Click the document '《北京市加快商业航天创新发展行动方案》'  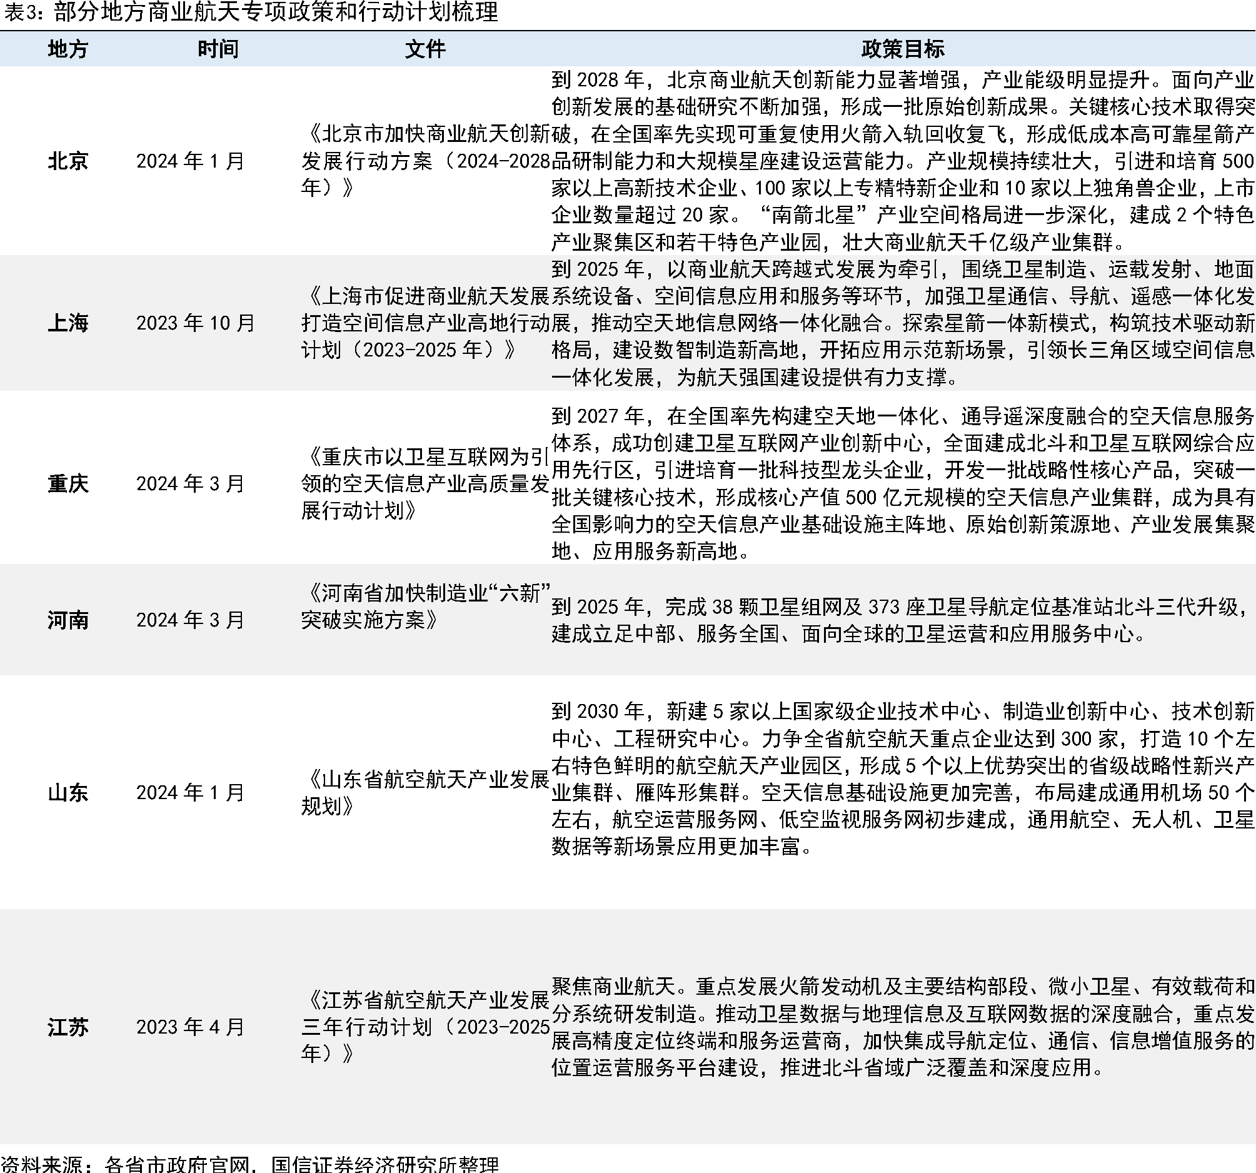(426, 161)
